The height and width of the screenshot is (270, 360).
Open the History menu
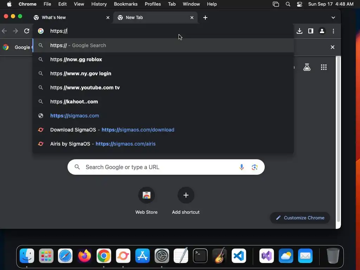[99, 4]
